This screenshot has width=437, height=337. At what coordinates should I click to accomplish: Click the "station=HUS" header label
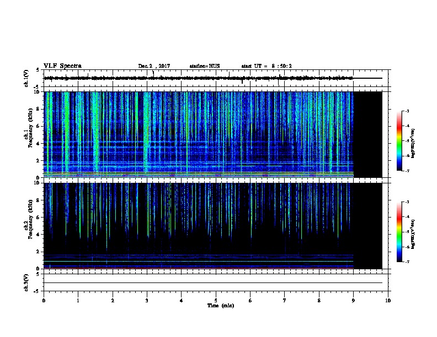tap(205, 66)
